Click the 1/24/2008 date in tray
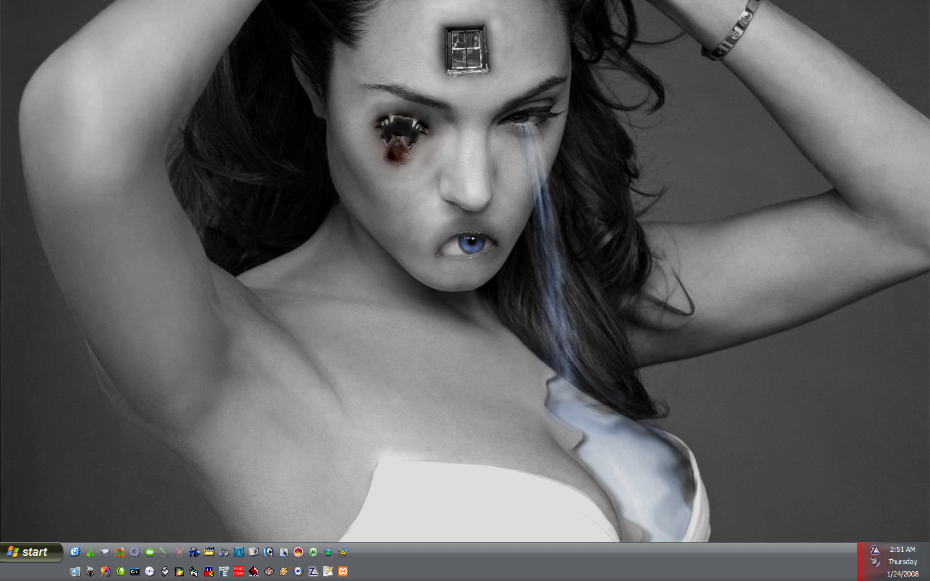930x581 pixels. (902, 574)
